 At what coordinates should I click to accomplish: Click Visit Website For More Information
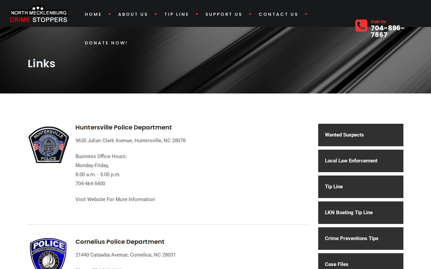tap(115, 199)
